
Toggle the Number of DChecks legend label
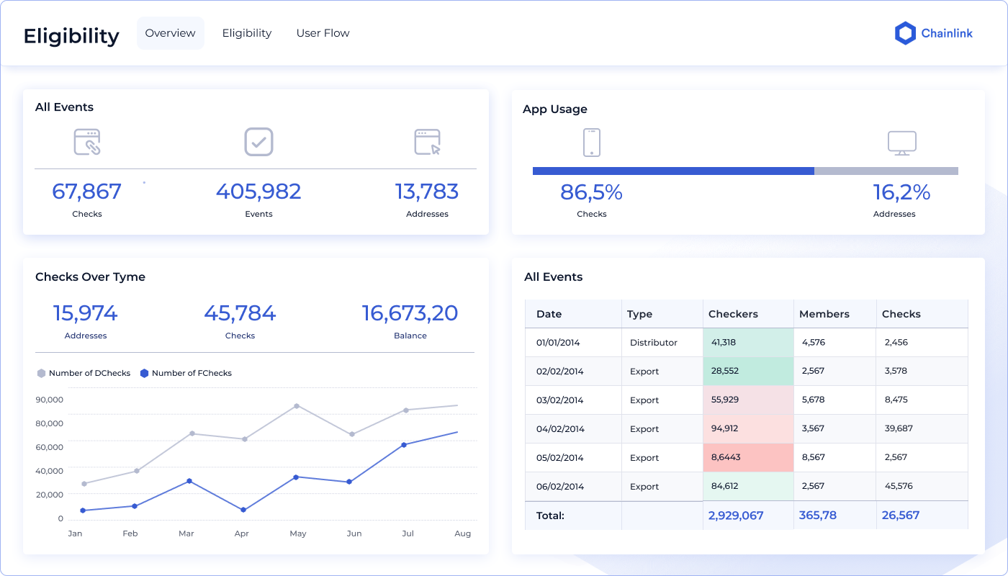[x=90, y=373]
